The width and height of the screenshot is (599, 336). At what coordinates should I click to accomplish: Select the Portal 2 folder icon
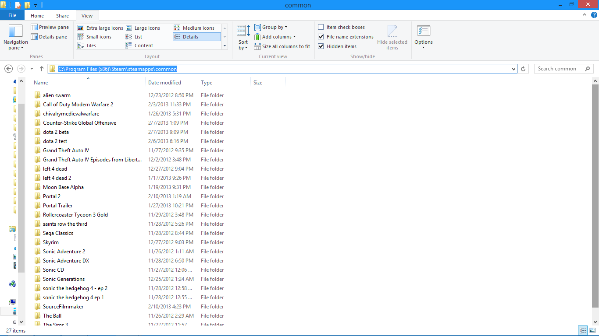click(x=37, y=196)
